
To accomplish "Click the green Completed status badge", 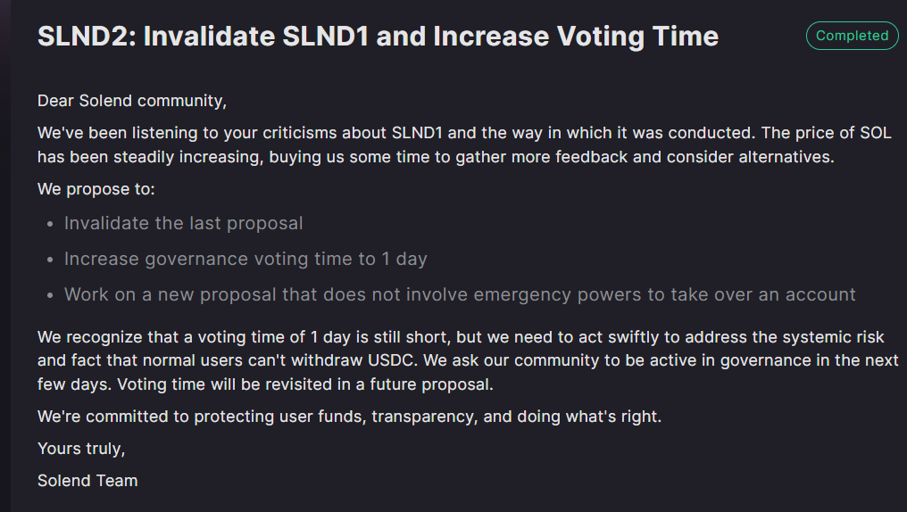I will (852, 36).
